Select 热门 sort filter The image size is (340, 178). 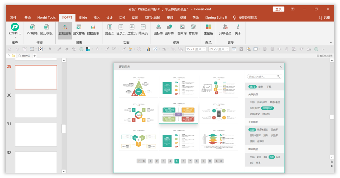253,87
